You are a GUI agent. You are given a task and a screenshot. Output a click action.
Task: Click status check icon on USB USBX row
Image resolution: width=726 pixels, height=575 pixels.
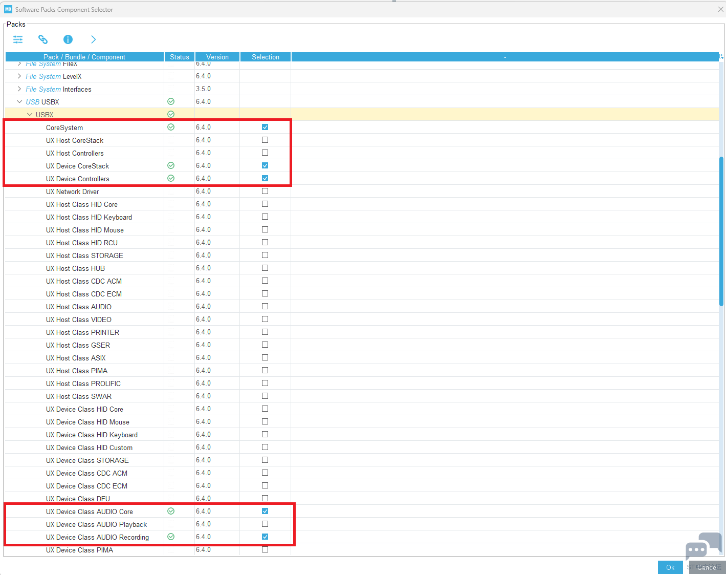pyautogui.click(x=171, y=101)
